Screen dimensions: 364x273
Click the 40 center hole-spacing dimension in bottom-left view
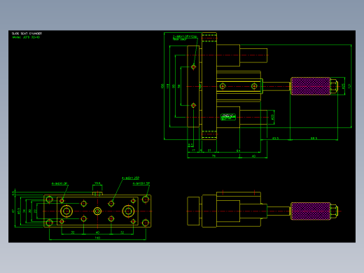pos(97,232)
